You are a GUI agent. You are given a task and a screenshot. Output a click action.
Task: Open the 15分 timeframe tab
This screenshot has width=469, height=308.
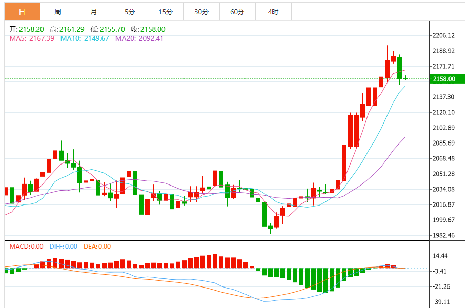click(x=166, y=12)
